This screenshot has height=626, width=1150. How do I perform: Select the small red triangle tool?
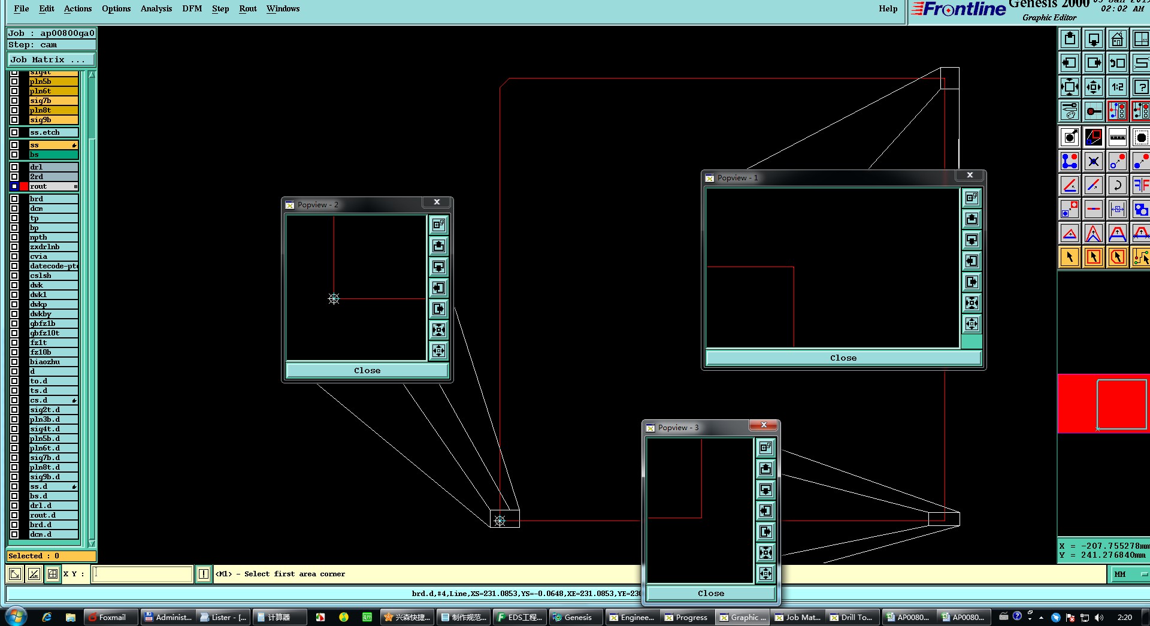(x=1070, y=233)
